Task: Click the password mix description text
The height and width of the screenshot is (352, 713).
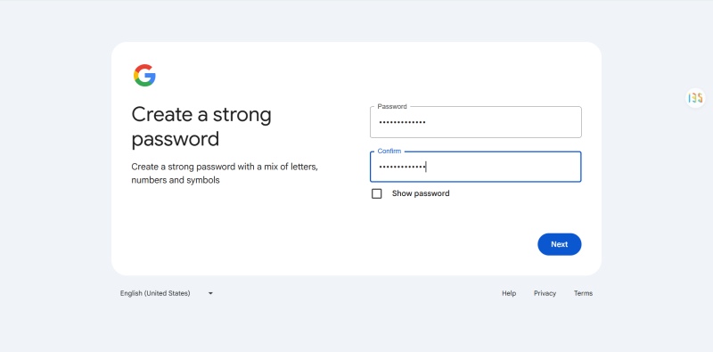Action: (x=225, y=173)
